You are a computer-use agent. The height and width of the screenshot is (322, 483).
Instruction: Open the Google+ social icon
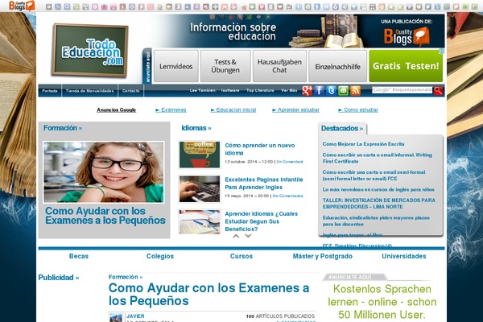click(308, 91)
